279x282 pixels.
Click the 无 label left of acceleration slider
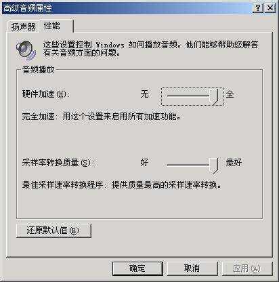pos(144,94)
